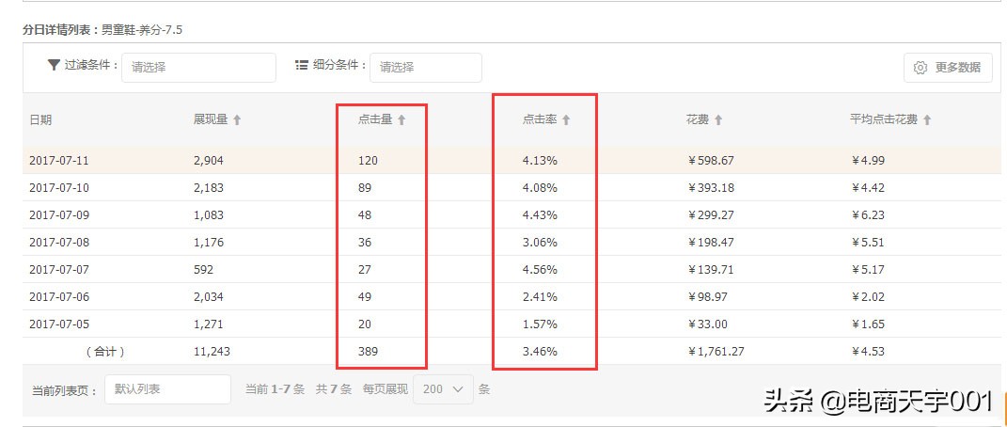Sort by 点击率 arrow icon
1007x427 pixels.
(566, 119)
